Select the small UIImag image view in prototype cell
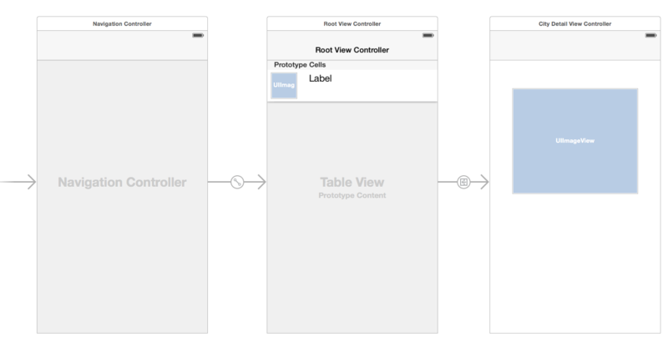Screen dimensions: 668x347 (284, 85)
